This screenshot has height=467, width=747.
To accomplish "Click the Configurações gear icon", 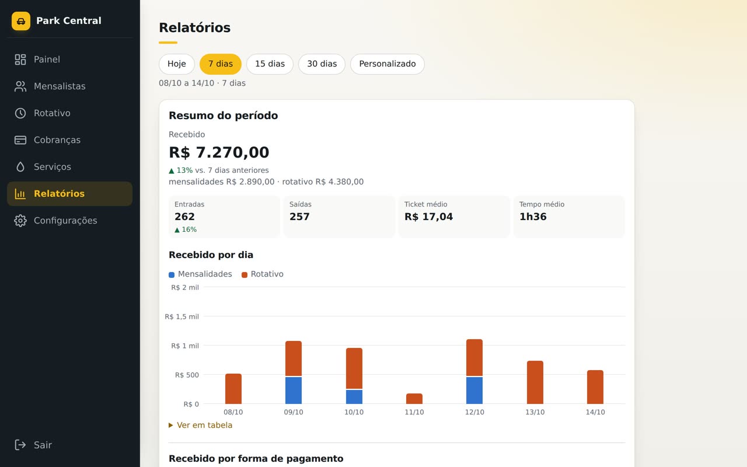I will 20,221.
